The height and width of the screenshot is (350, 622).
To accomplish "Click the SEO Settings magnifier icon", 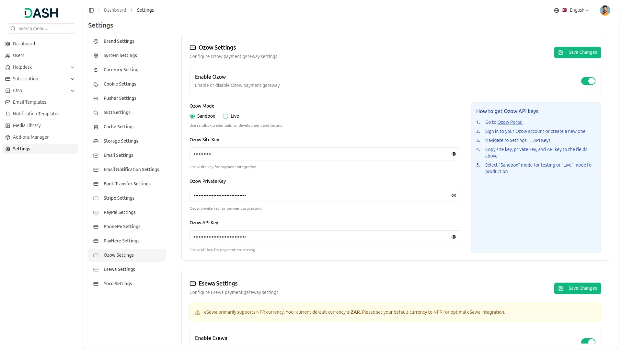I will 96,113.
